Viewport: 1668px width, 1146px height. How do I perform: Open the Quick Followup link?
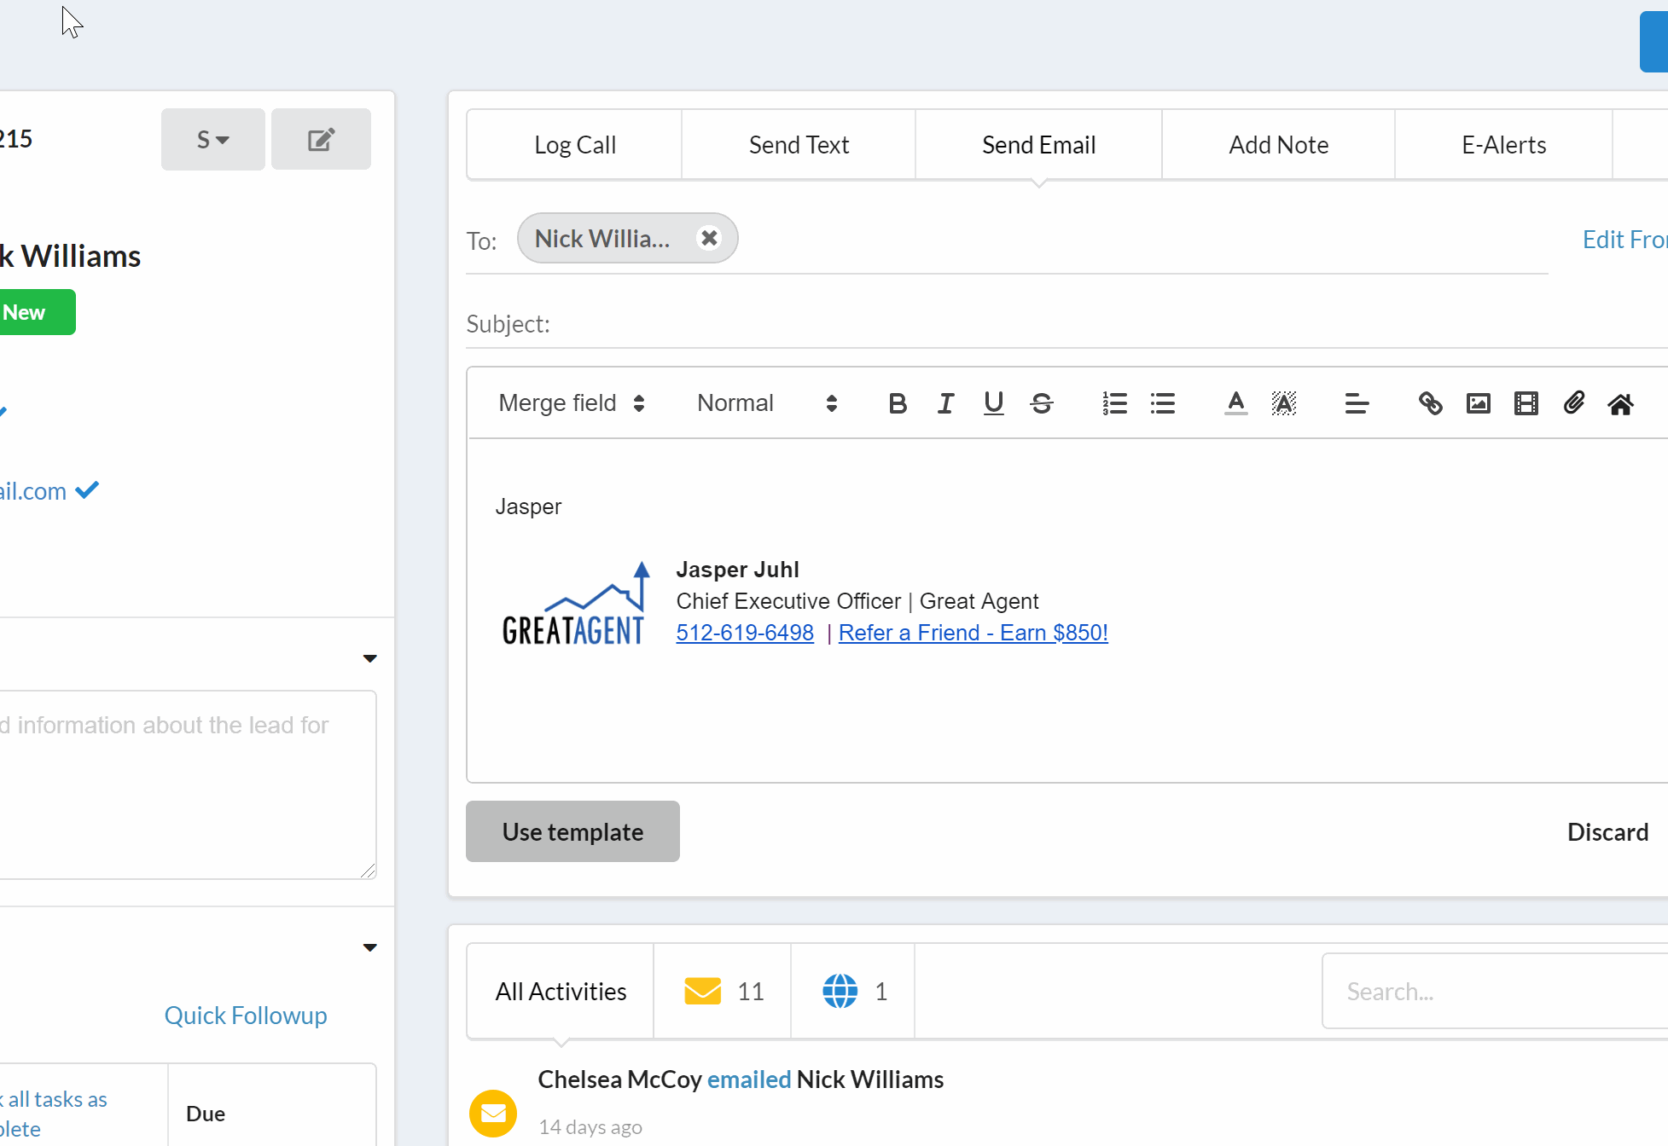click(246, 1016)
